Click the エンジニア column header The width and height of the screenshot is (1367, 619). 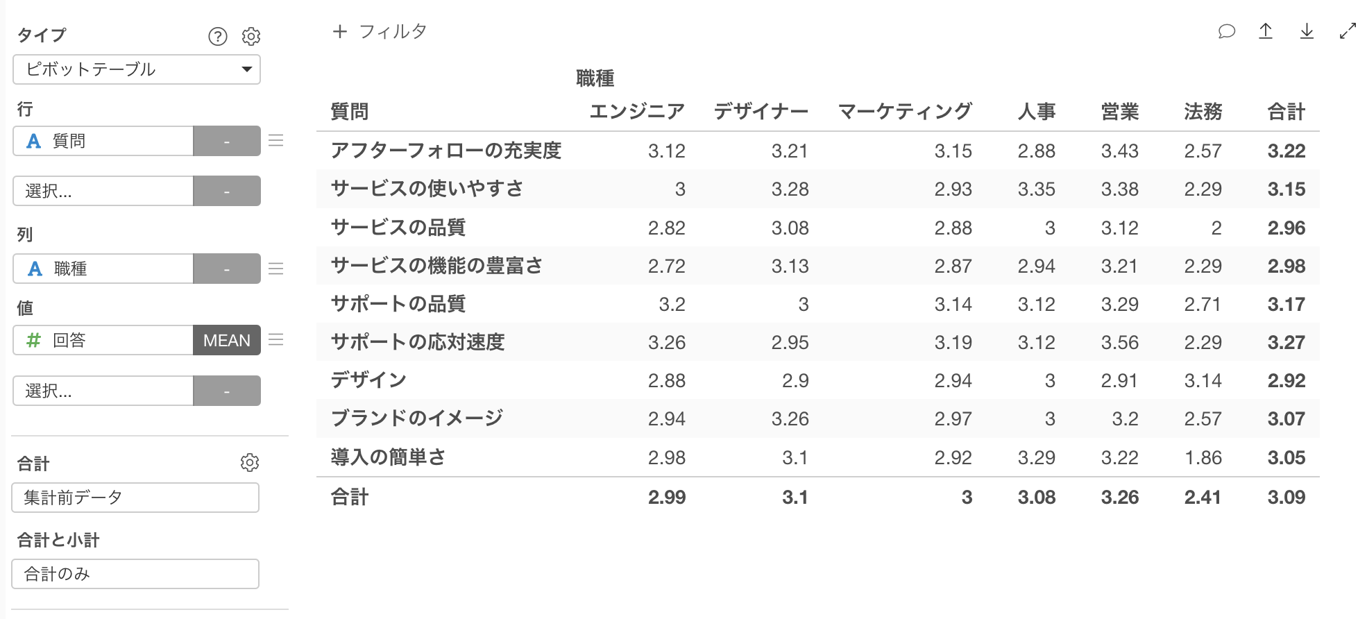637,112
